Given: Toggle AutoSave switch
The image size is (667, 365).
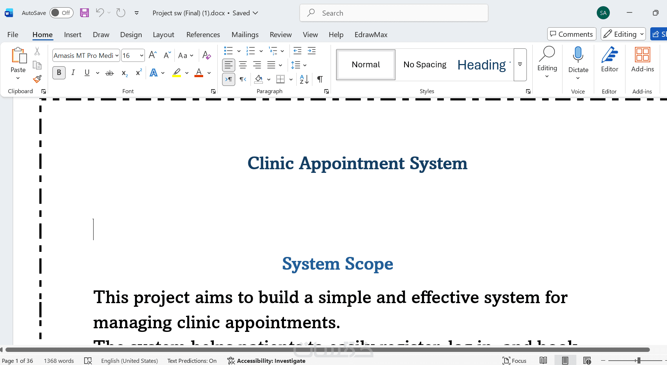Looking at the screenshot, I should pos(61,13).
